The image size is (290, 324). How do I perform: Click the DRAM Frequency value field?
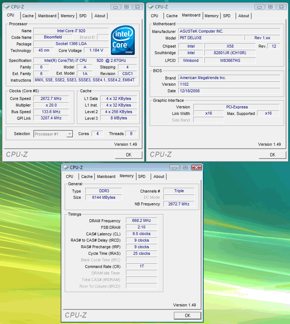tap(141, 221)
